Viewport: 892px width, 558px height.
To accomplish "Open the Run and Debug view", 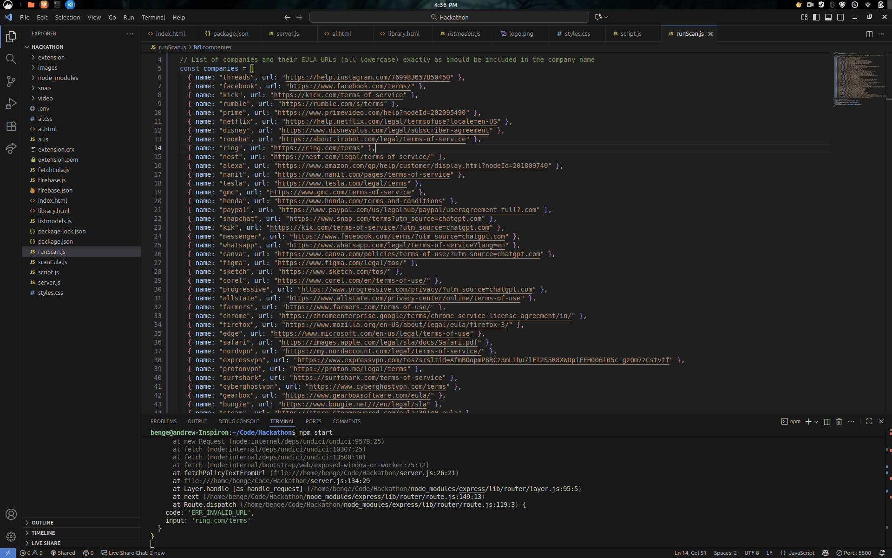I will click(x=11, y=104).
